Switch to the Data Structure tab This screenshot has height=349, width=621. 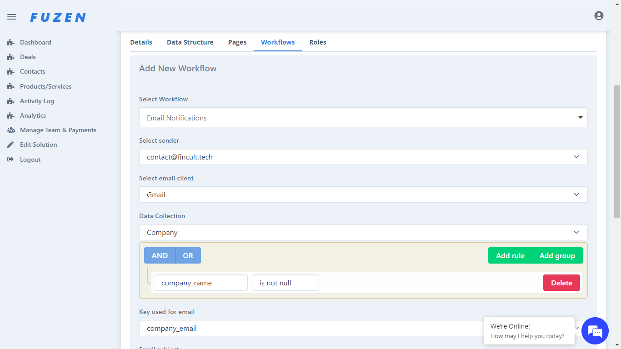point(190,42)
